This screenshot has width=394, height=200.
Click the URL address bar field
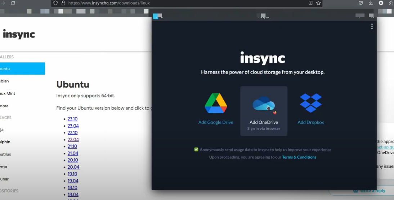coord(180,3)
